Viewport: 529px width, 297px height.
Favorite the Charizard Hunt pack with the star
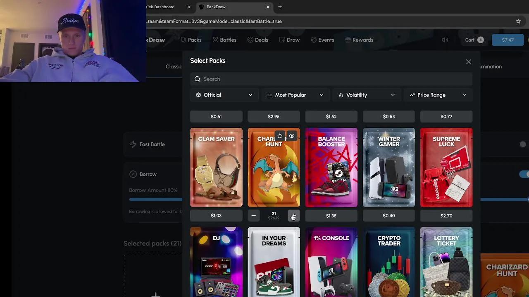280,136
